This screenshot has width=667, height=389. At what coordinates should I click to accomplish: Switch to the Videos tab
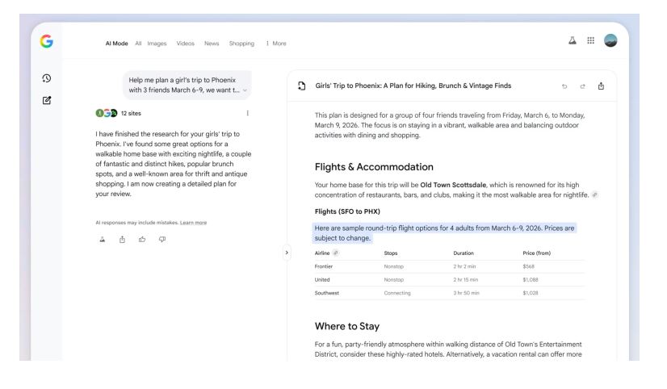[x=186, y=44]
